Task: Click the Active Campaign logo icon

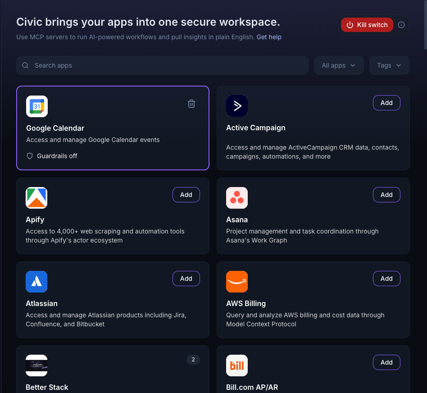Action: point(237,106)
